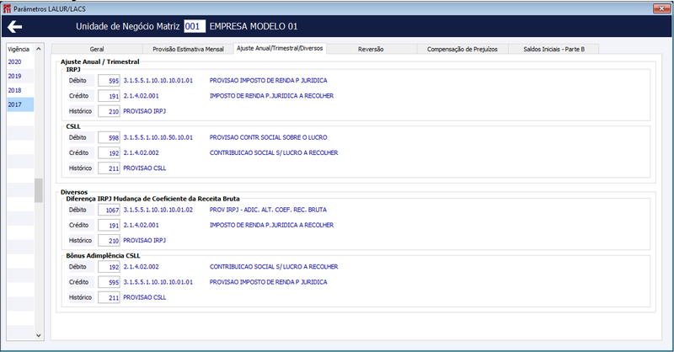Click IRPJ Débito code 3.1.5.5.1.10.10.10.01.01

click(x=158, y=80)
